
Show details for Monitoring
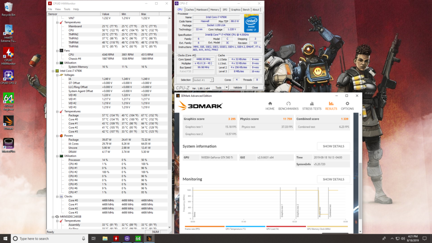334,179
